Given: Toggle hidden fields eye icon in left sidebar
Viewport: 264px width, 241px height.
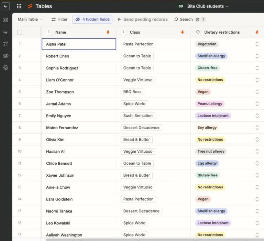Looking at the screenshot, I should pos(5,56).
